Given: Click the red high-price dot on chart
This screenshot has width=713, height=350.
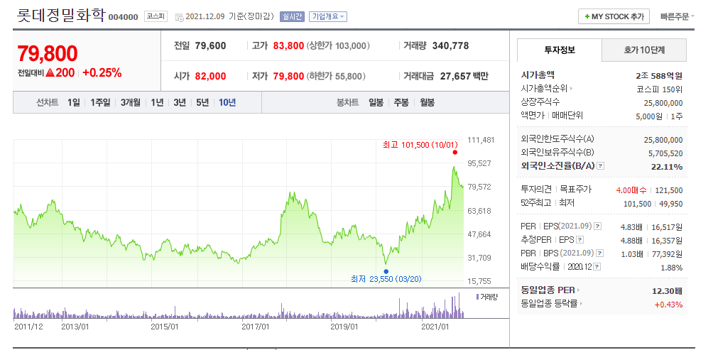Looking at the screenshot, I should click(455, 153).
